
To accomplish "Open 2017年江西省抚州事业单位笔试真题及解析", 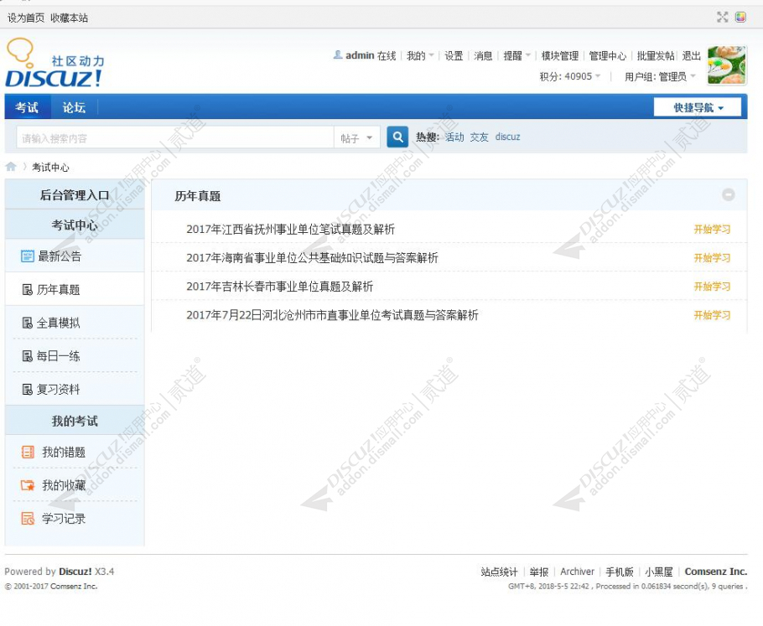I will pos(290,229).
